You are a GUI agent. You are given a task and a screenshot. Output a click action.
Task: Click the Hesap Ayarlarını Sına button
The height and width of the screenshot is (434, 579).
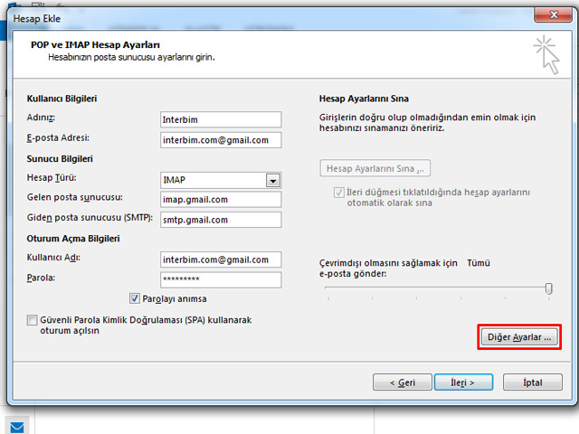click(x=375, y=168)
